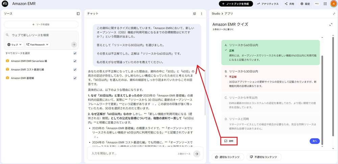Click the 説明 explain button
The width and height of the screenshot is (338, 164).
pyautogui.click(x=229, y=141)
